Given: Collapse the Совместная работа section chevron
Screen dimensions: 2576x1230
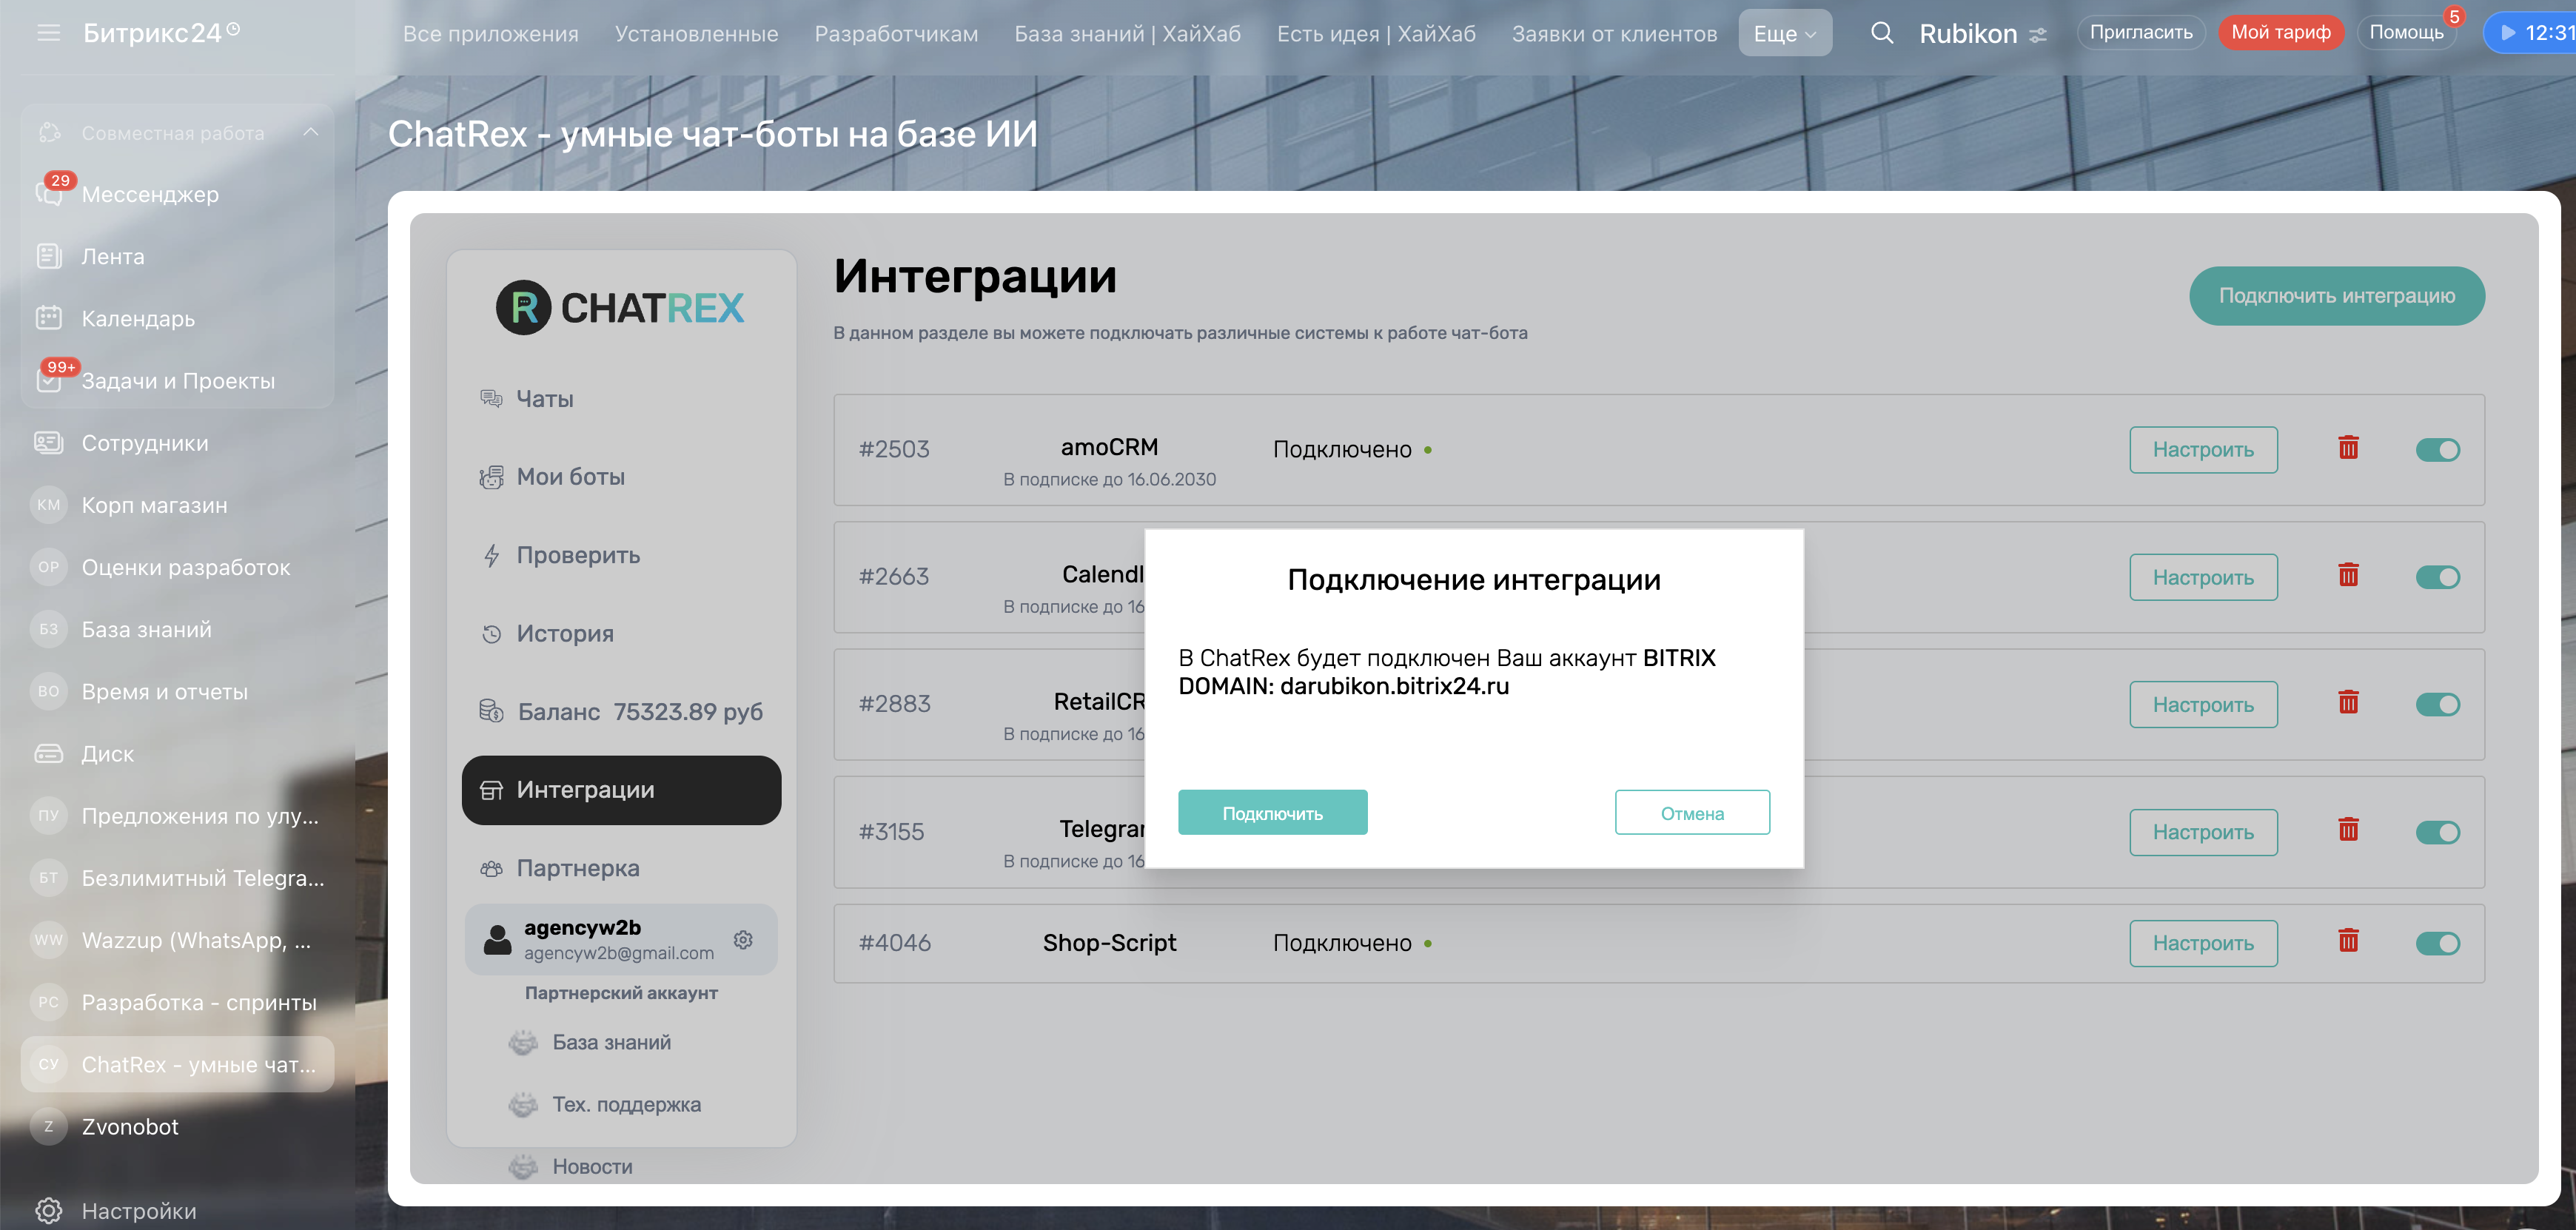Looking at the screenshot, I should 311,132.
